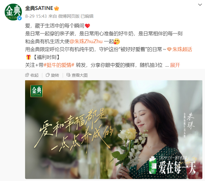This screenshot has height=181, width=205.
Task: Open the @朱珠ZhuZhu mention link
Action: click(x=86, y=41)
